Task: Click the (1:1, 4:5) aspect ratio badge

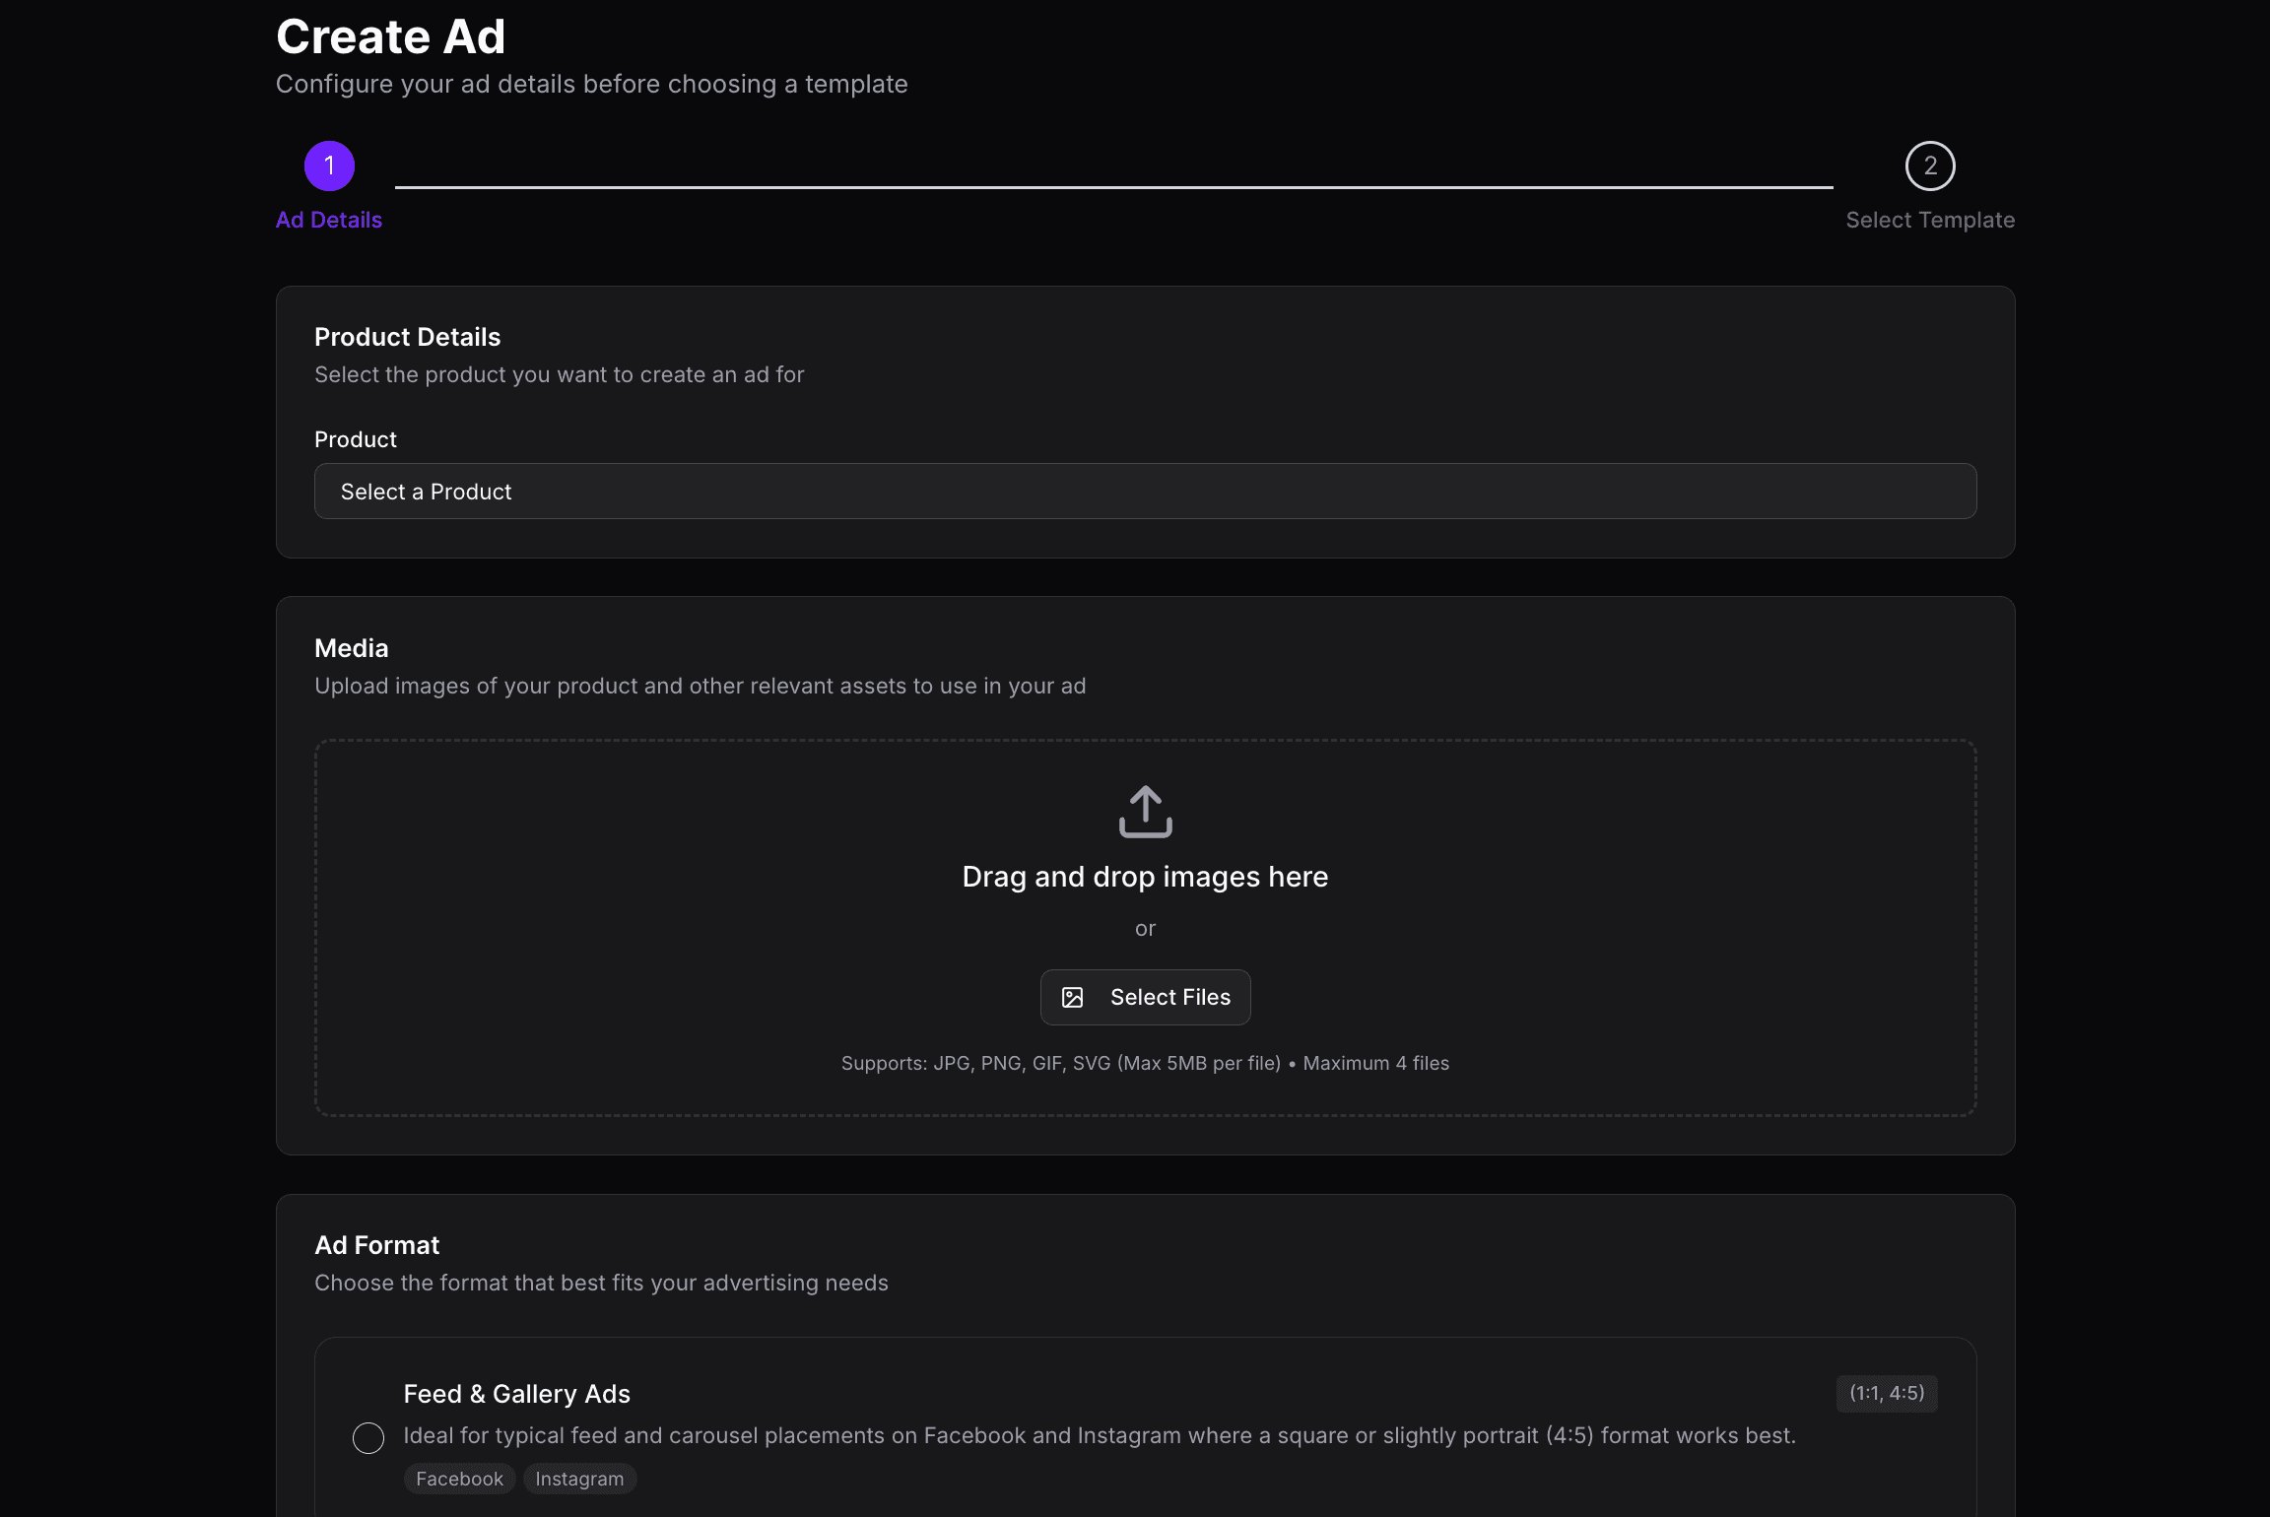Action: pyautogui.click(x=1886, y=1393)
